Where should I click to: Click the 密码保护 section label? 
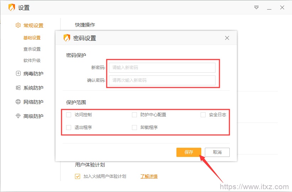coord(76,55)
